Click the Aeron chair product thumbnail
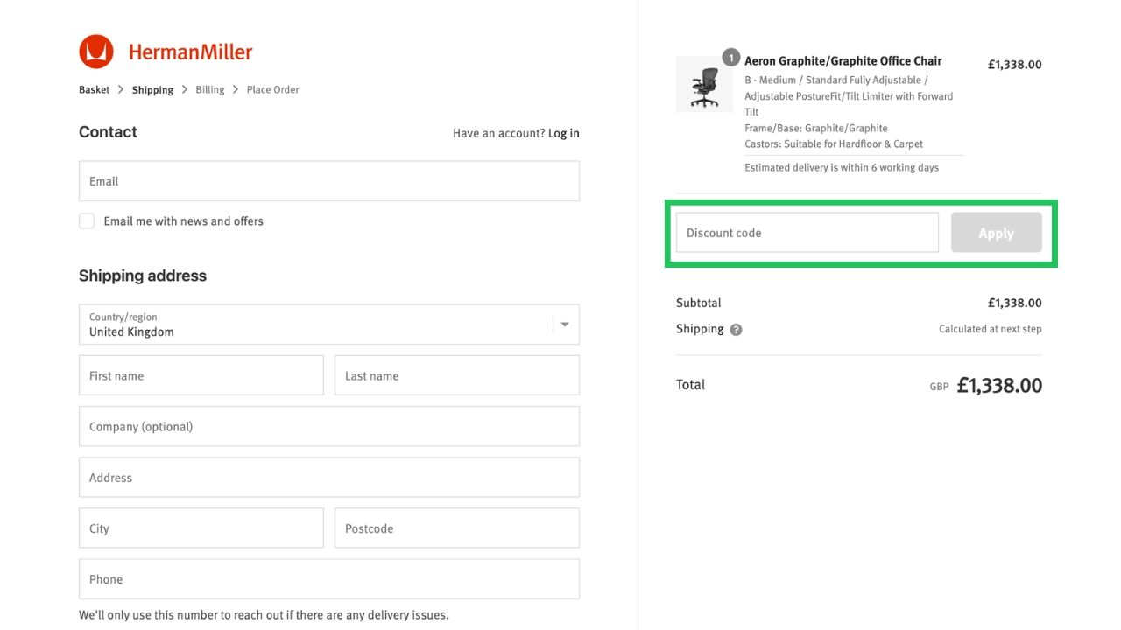The width and height of the screenshot is (1121, 630). [x=704, y=85]
